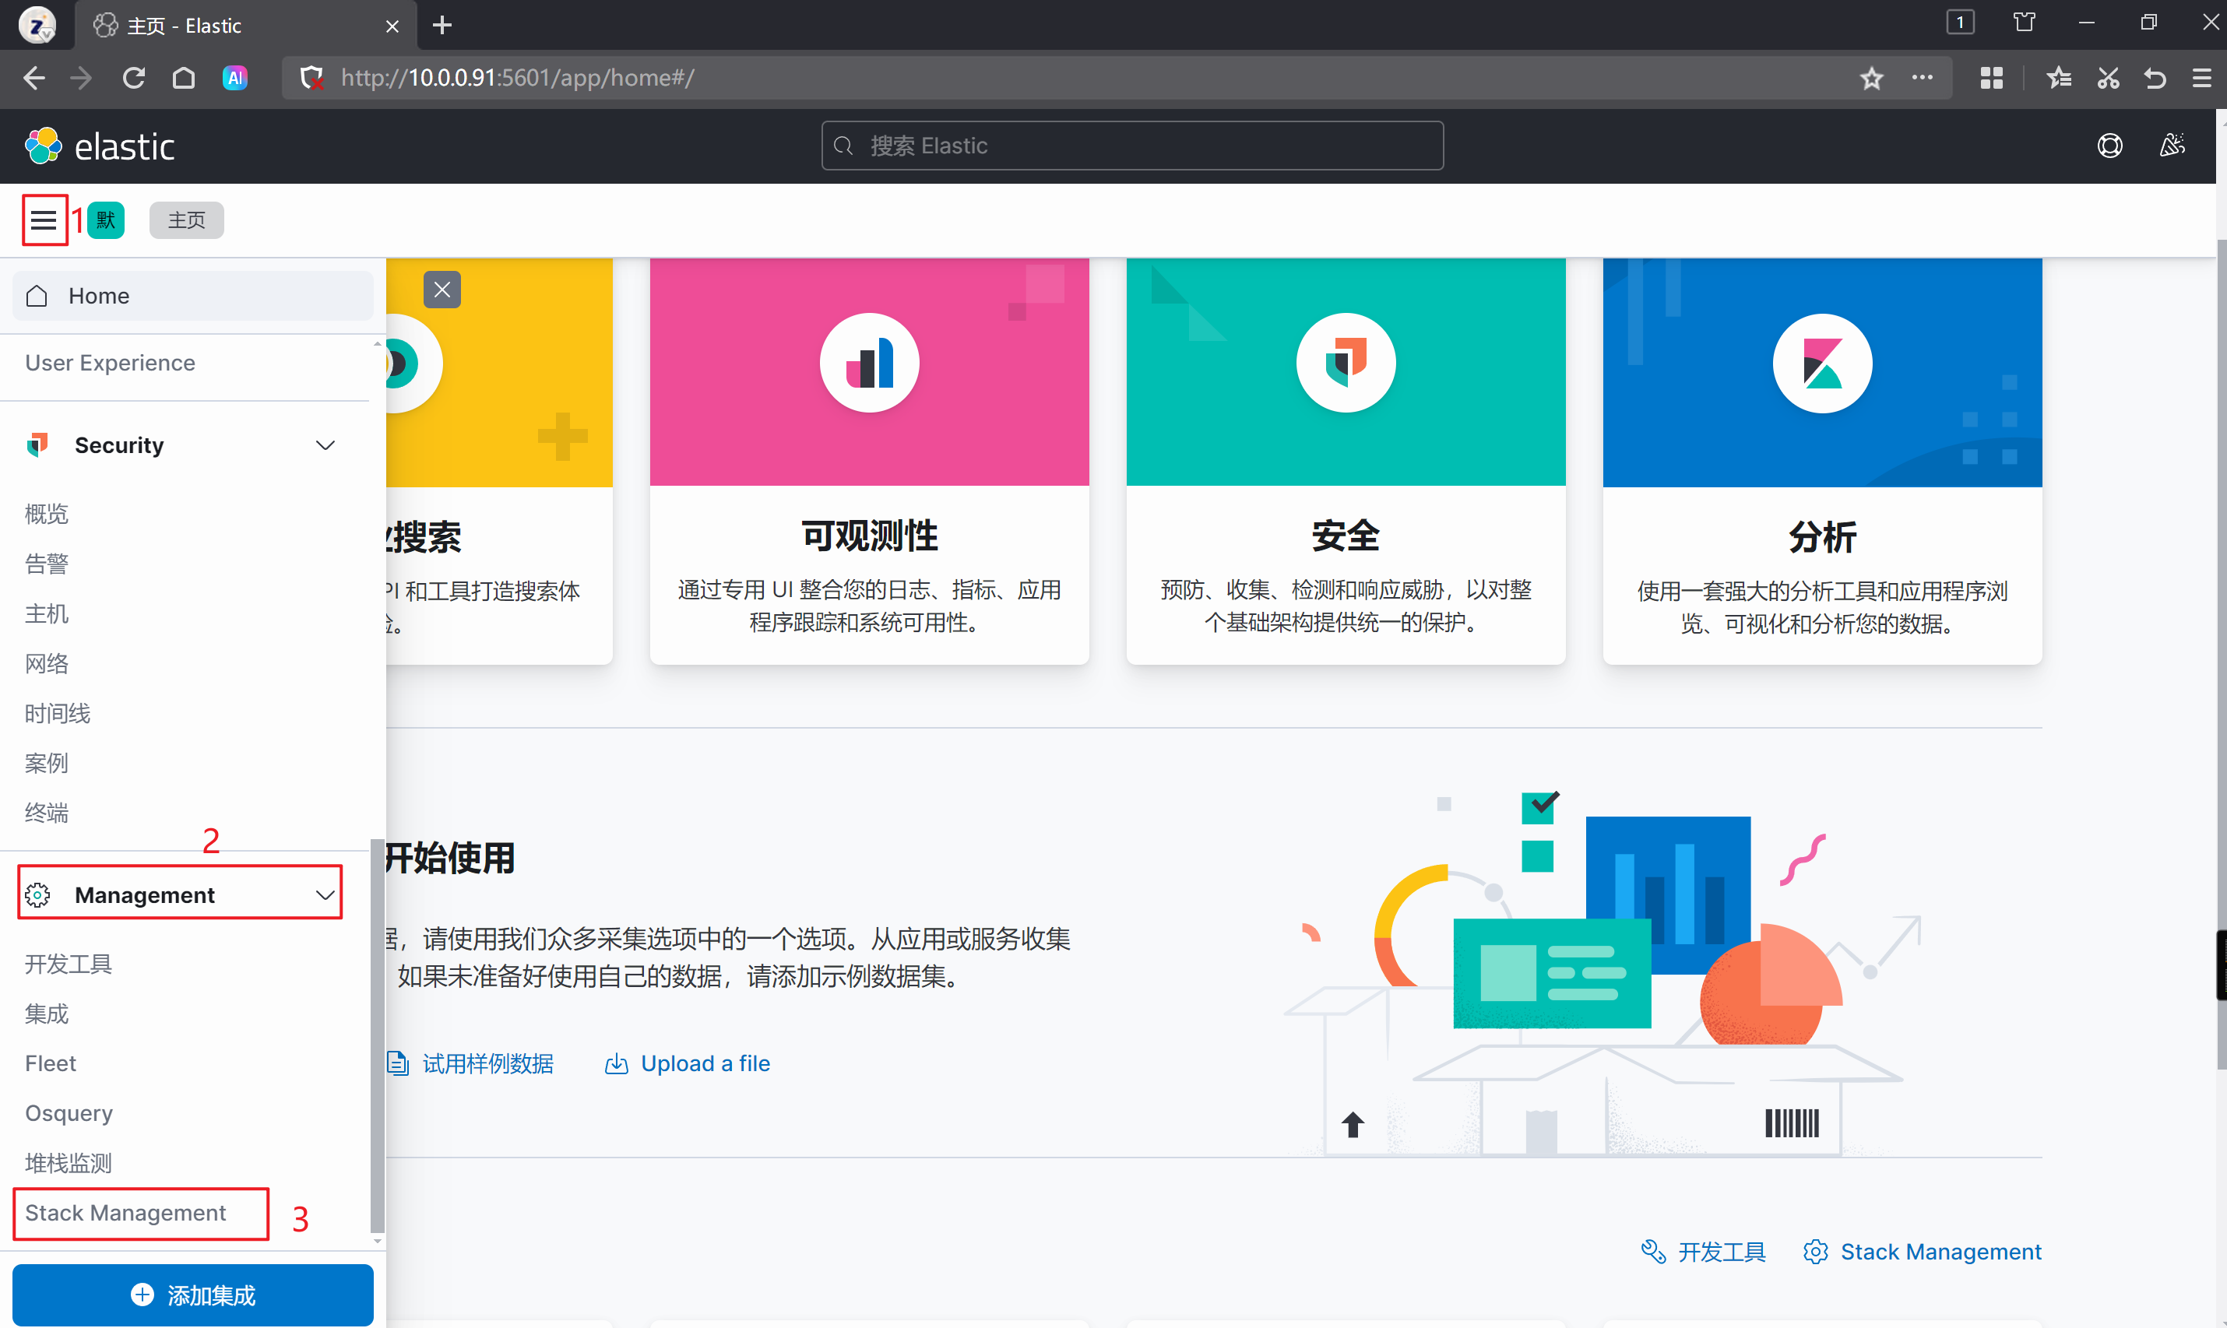Click the site security shield icon
The width and height of the screenshot is (2227, 1328).
coord(311,78)
